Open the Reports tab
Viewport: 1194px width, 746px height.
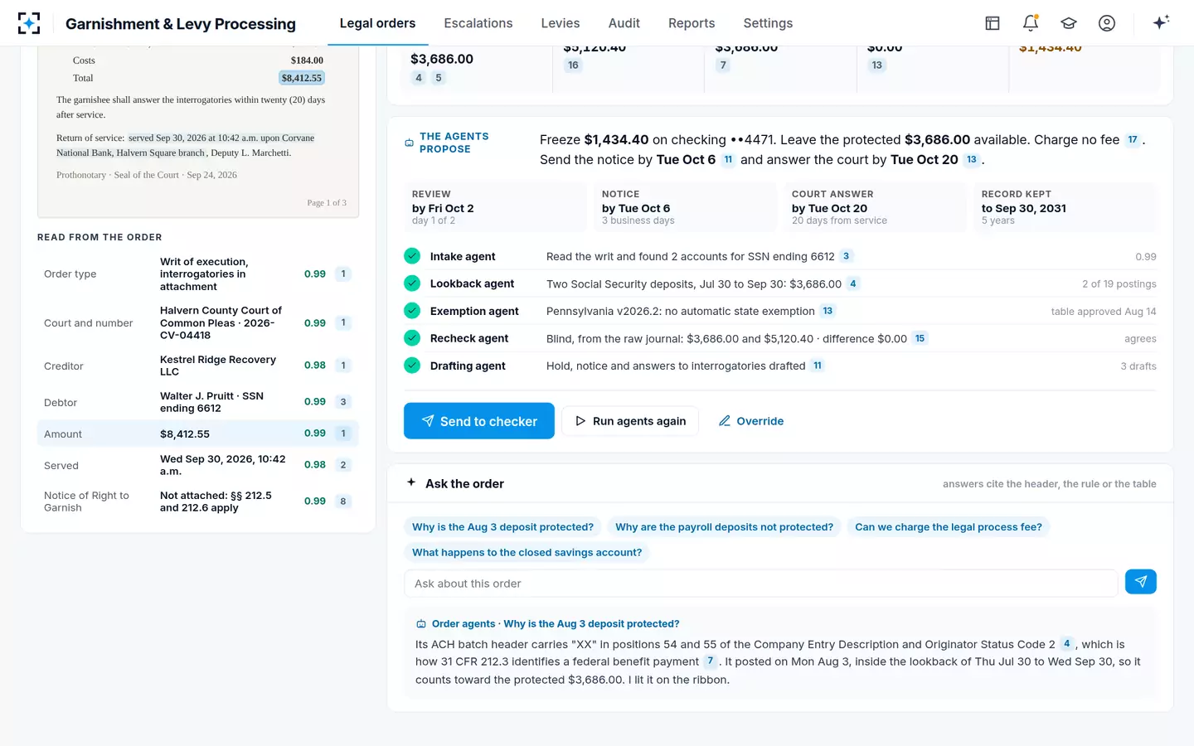(x=692, y=23)
